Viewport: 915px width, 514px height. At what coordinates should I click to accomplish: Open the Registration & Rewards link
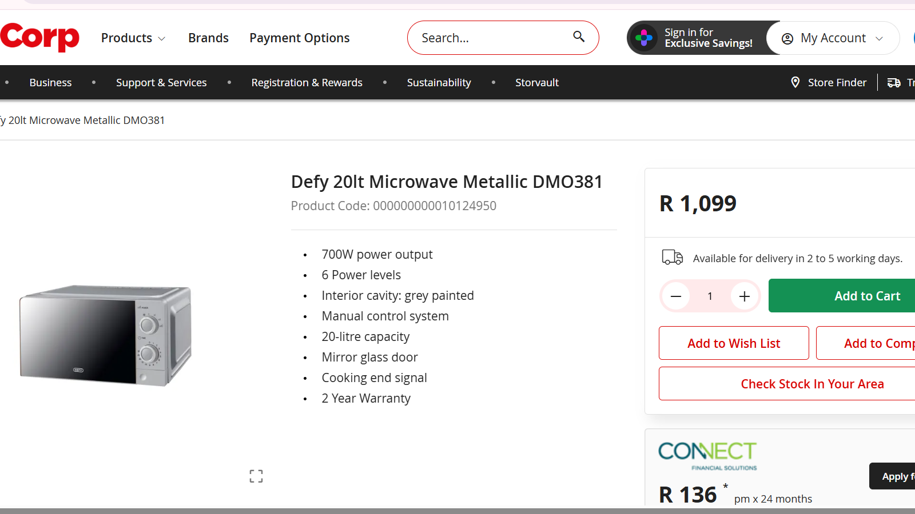point(307,83)
